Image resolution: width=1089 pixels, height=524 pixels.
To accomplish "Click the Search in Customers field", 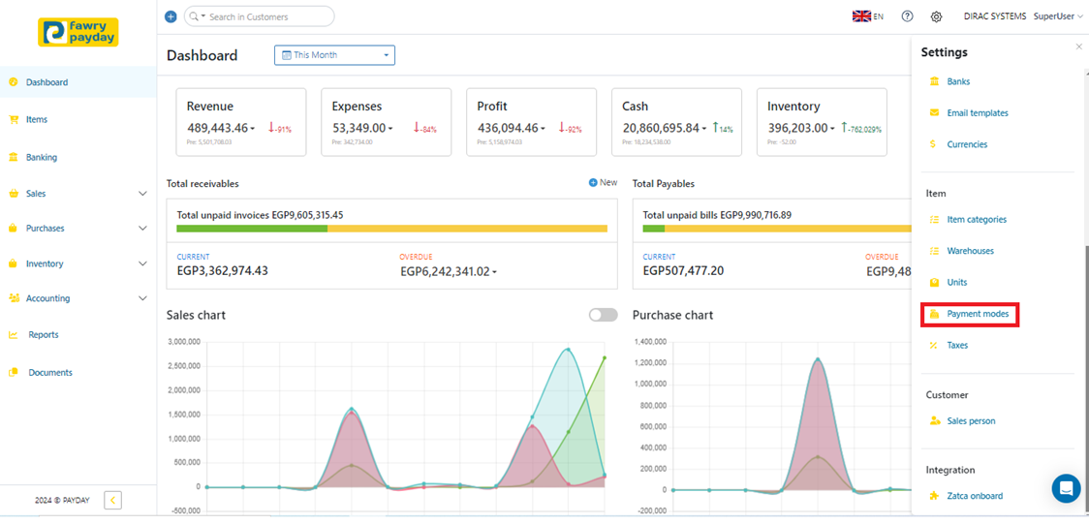I will click(266, 16).
